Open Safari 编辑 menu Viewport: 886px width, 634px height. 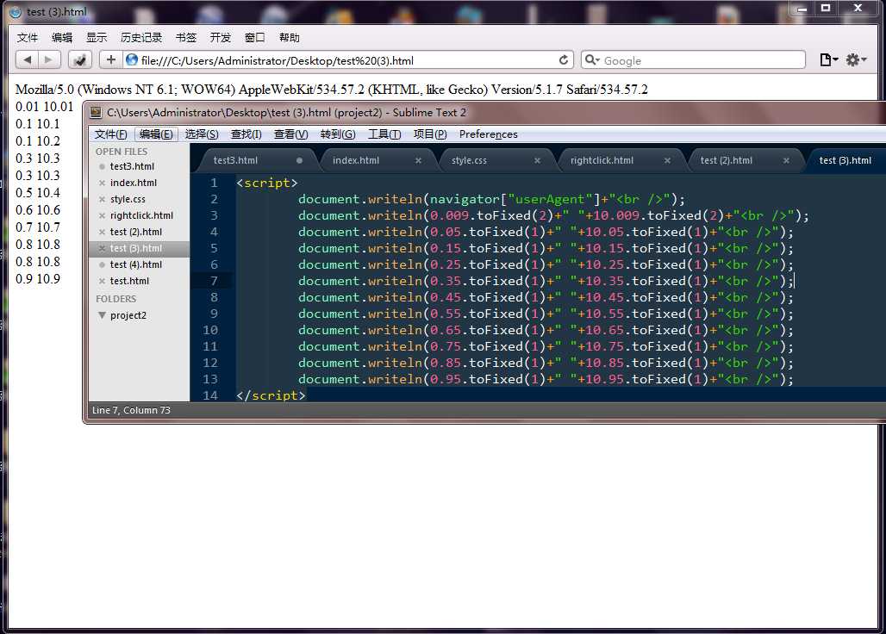(x=61, y=37)
